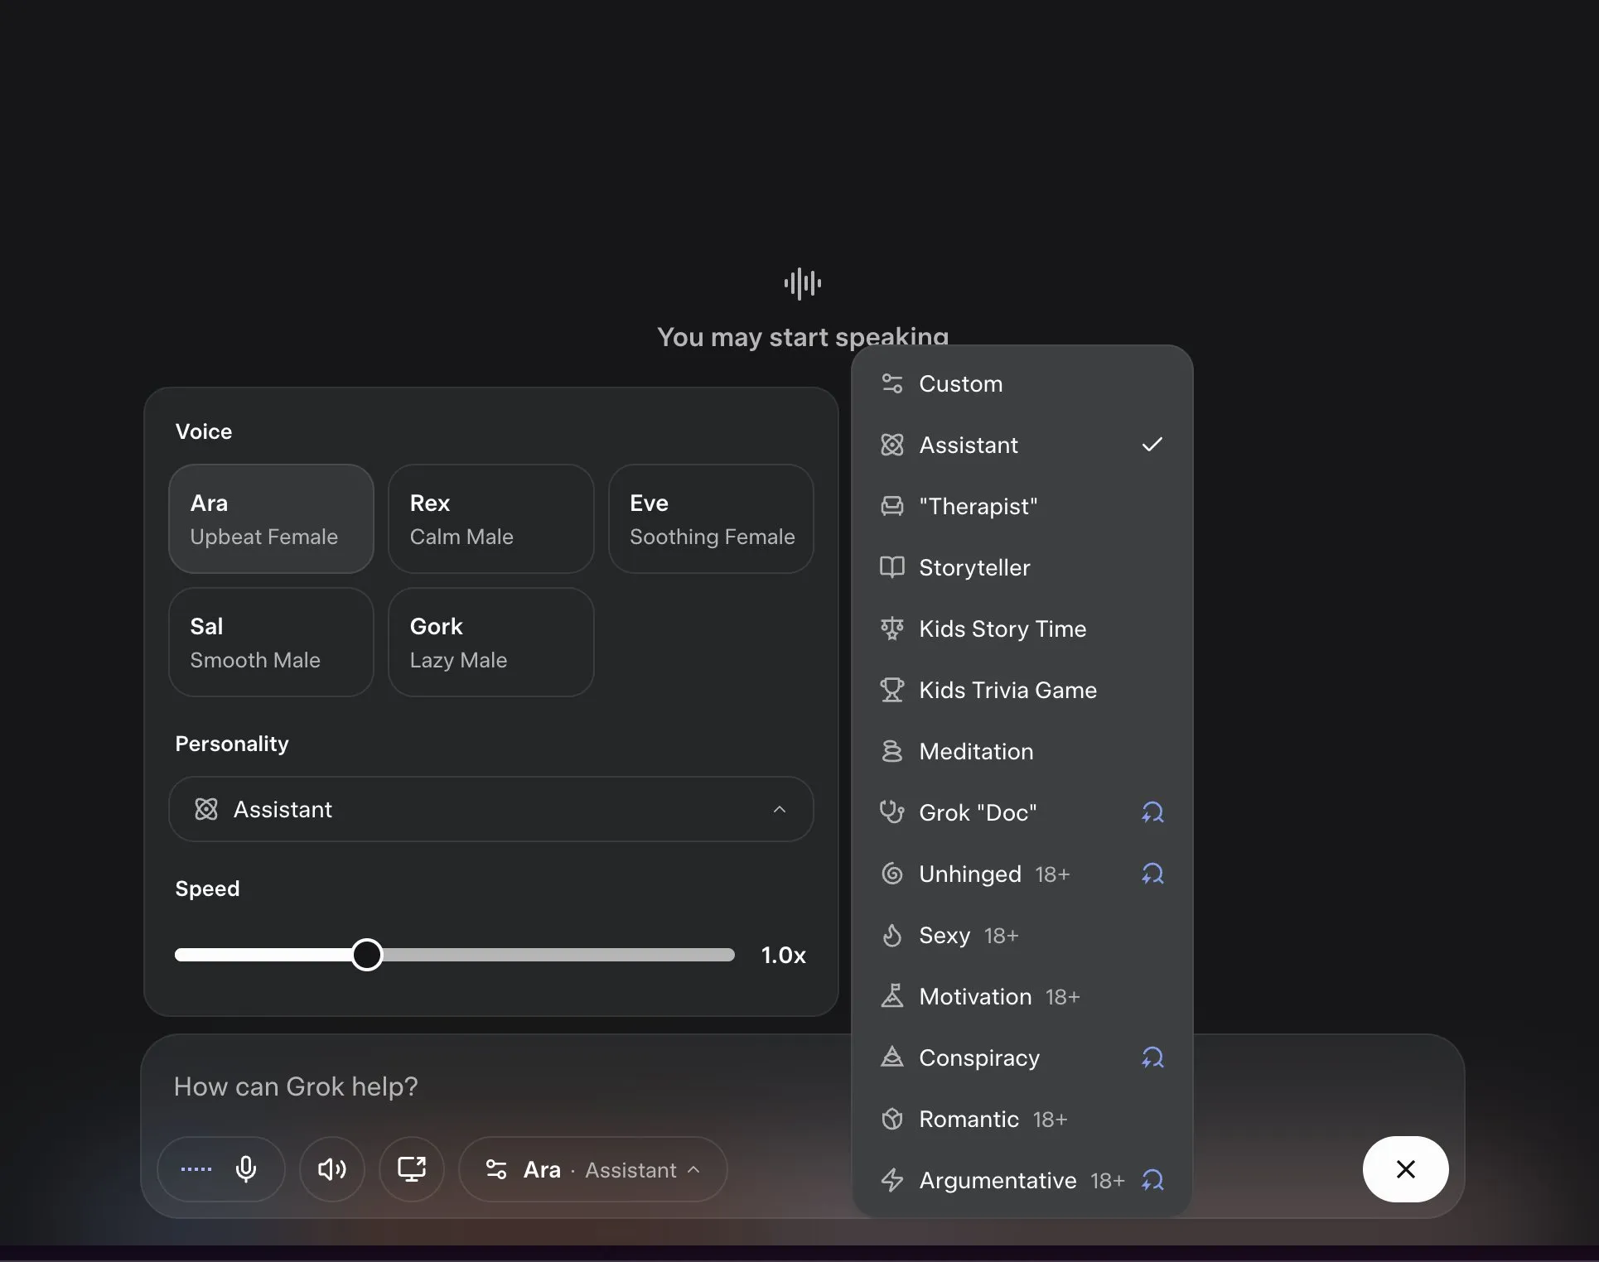Image resolution: width=1599 pixels, height=1262 pixels.
Task: Choose Kids Trivia Game personality
Action: pyautogui.click(x=1022, y=690)
